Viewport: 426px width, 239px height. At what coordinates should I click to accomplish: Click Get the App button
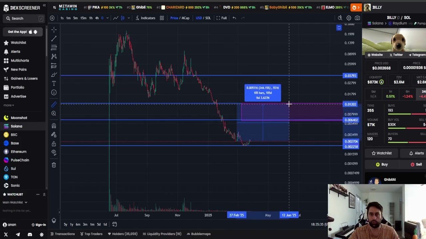tap(22, 32)
